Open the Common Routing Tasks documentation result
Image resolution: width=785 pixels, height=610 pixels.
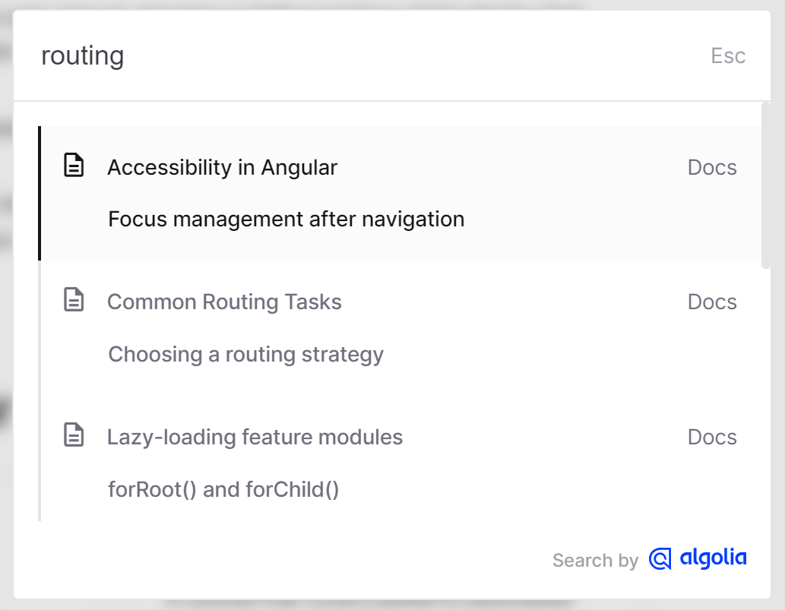pos(225,302)
